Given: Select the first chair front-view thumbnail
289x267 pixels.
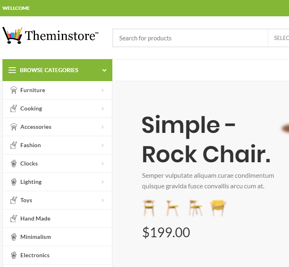Looking at the screenshot, I should (149, 208).
